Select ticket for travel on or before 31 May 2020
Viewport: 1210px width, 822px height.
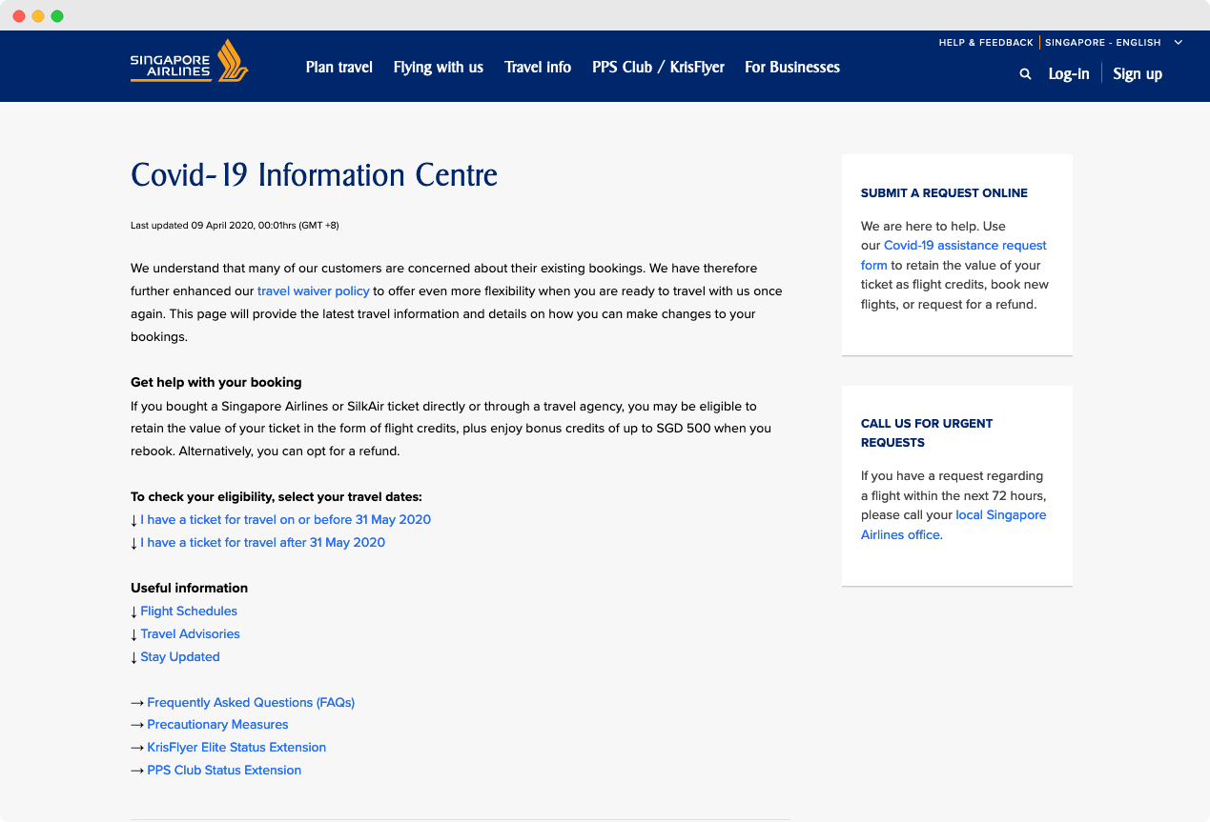[285, 519]
